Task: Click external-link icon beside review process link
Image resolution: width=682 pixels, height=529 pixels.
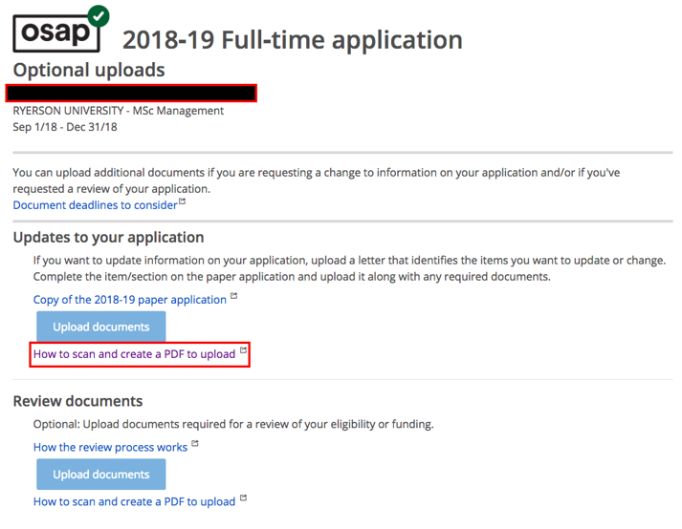Action: pos(195,444)
